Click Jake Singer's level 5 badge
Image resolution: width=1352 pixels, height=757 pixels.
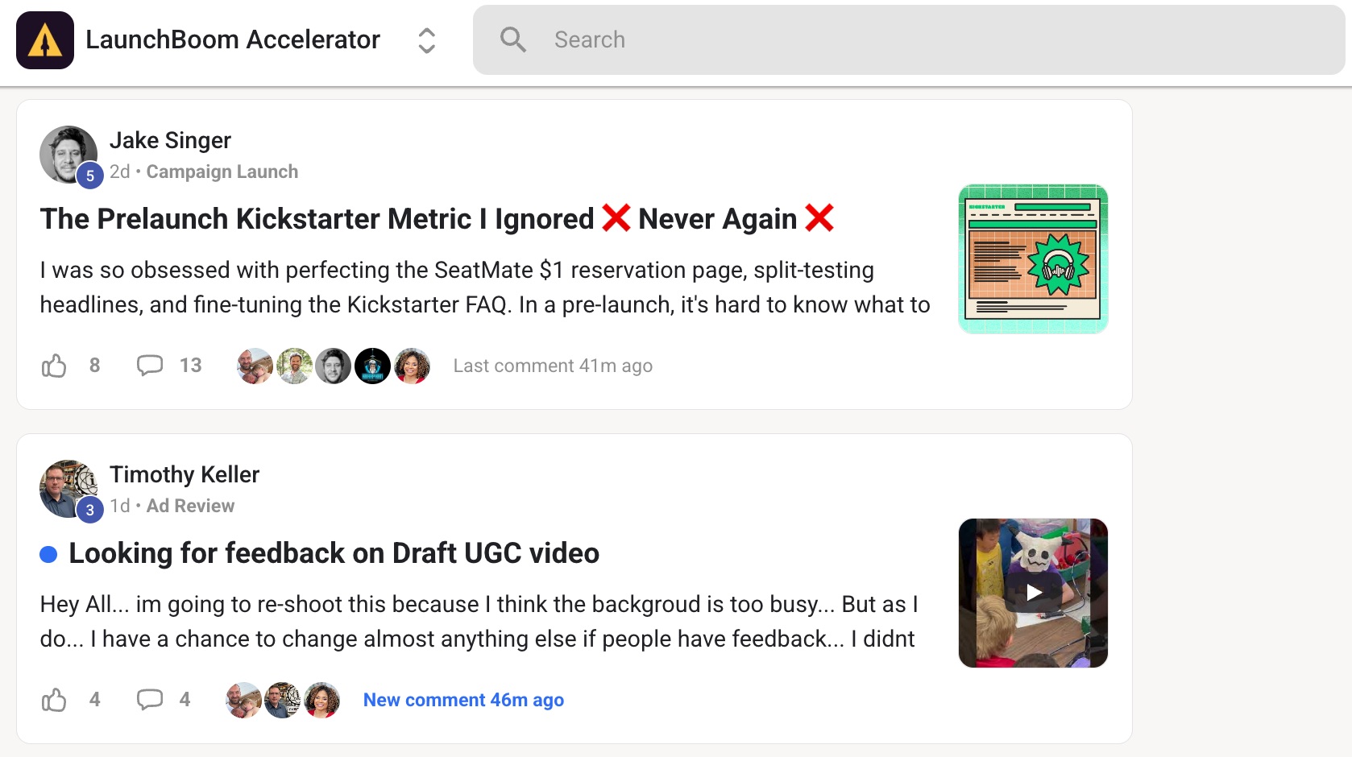click(x=90, y=176)
